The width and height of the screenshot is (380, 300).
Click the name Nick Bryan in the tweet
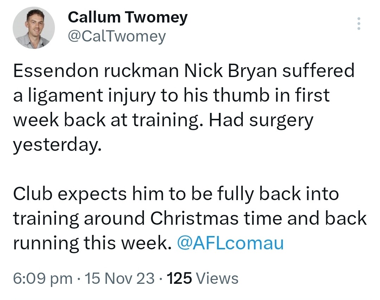click(231, 71)
